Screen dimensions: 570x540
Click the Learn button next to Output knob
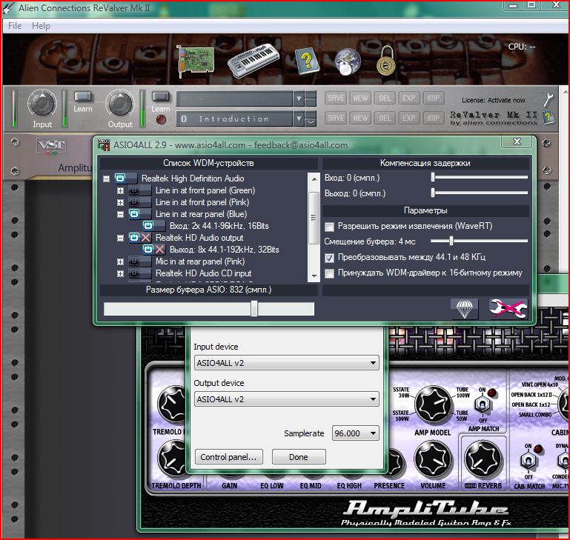coord(160,96)
